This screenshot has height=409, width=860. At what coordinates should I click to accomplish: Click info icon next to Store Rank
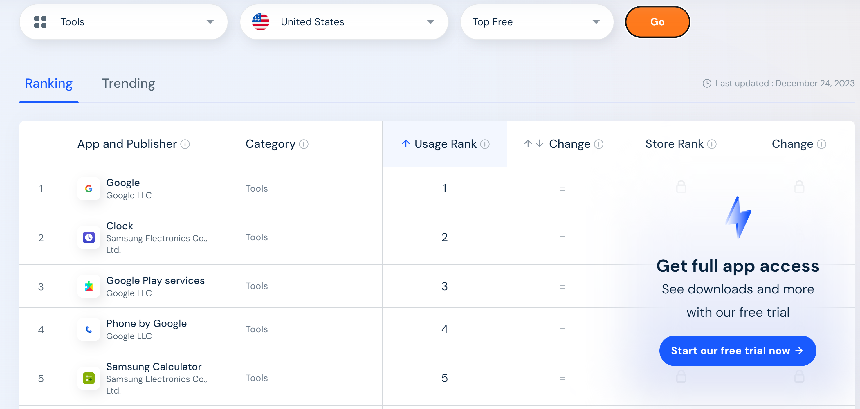712,144
